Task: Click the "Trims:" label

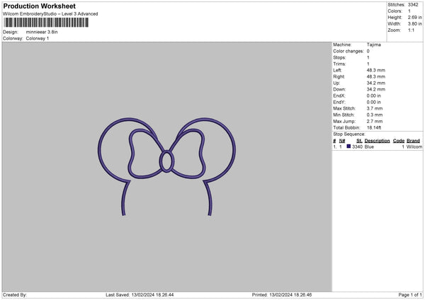Action: tap(339, 64)
